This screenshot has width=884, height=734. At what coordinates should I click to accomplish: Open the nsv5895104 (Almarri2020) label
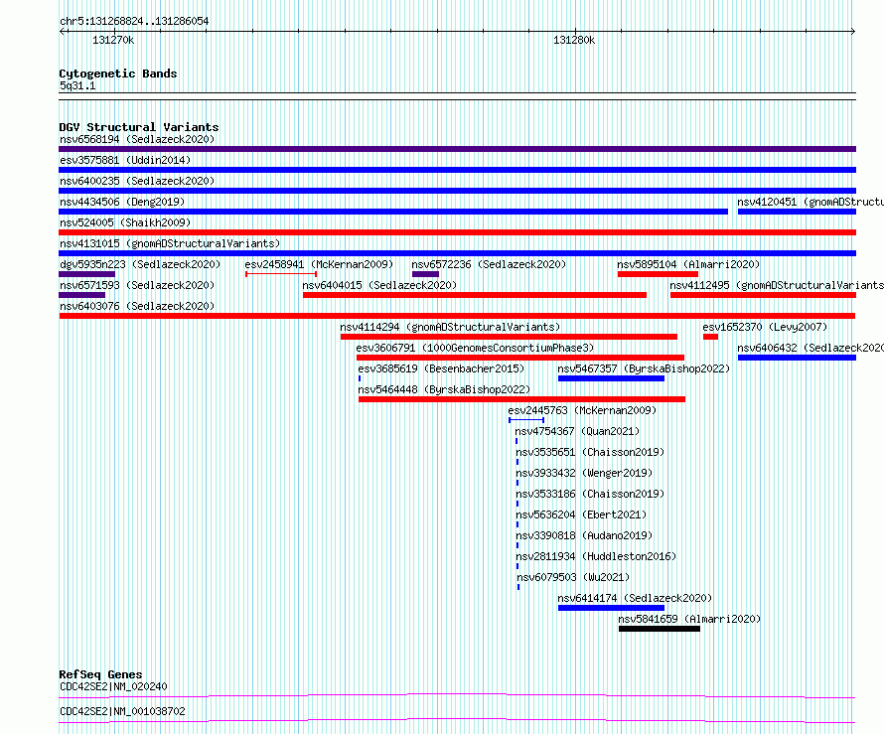(x=688, y=264)
